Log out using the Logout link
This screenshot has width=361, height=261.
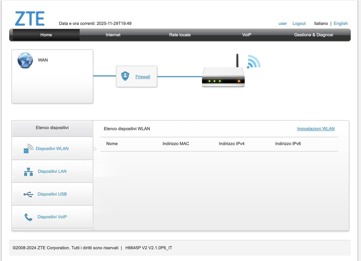coord(299,24)
